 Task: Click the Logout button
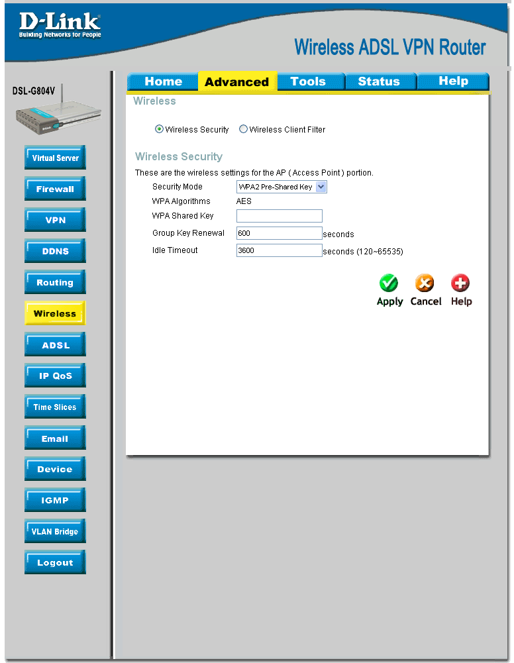pos(56,562)
